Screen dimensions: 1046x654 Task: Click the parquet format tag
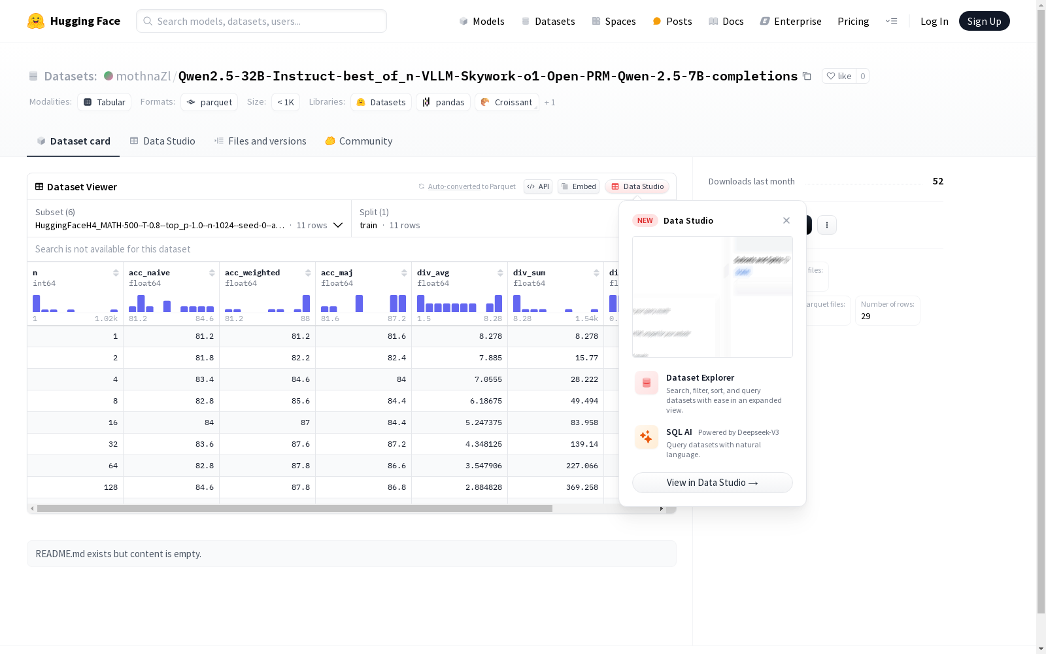209,102
